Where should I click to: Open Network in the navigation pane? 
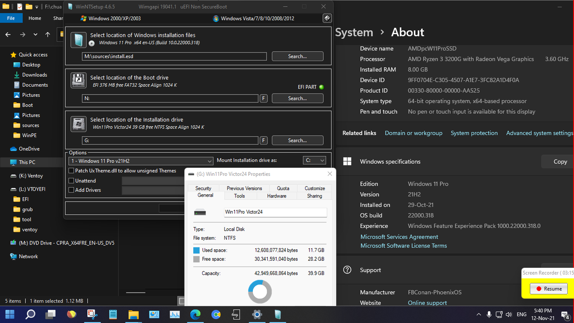pos(24,257)
